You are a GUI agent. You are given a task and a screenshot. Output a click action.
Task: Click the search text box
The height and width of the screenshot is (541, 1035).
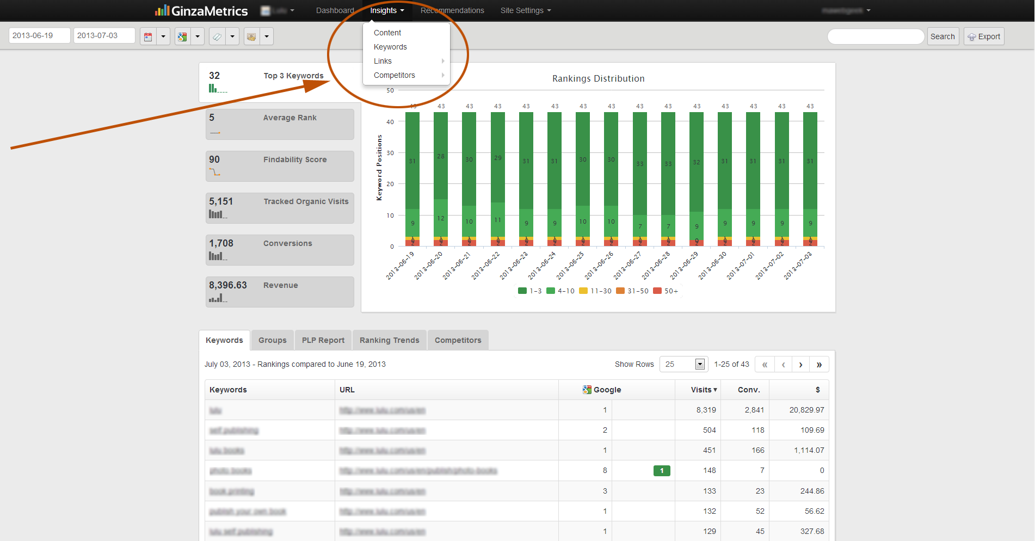pyautogui.click(x=876, y=36)
